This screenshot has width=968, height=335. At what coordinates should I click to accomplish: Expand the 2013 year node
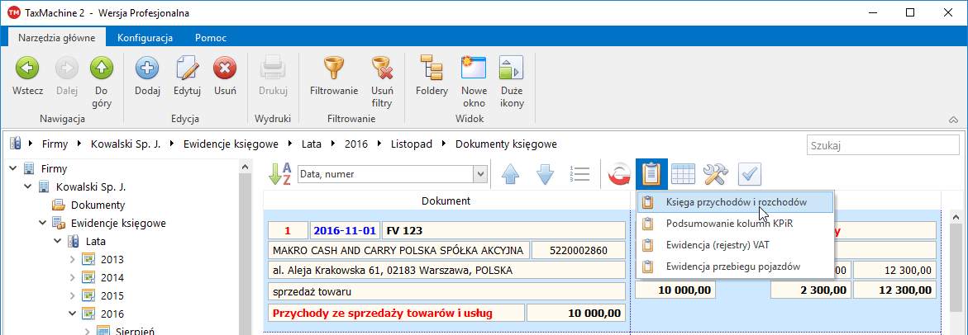[x=72, y=259]
